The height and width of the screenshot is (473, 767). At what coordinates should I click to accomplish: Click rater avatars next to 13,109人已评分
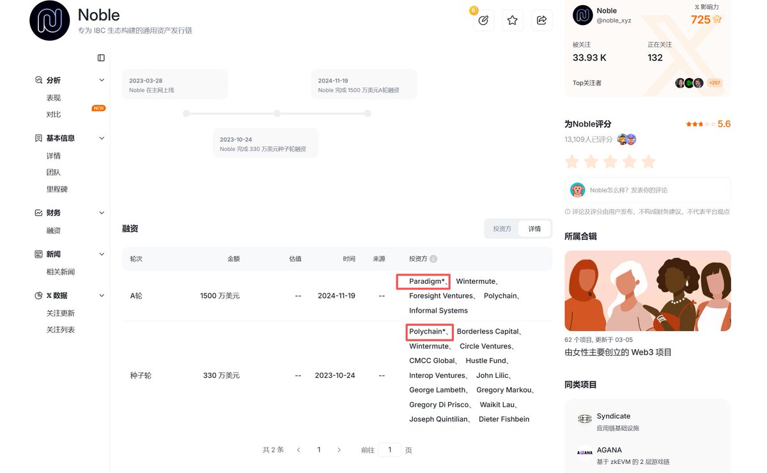626,139
